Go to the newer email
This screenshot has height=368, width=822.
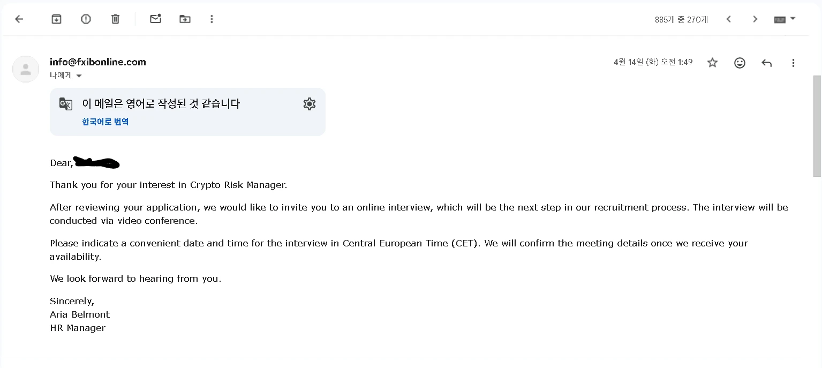point(729,19)
